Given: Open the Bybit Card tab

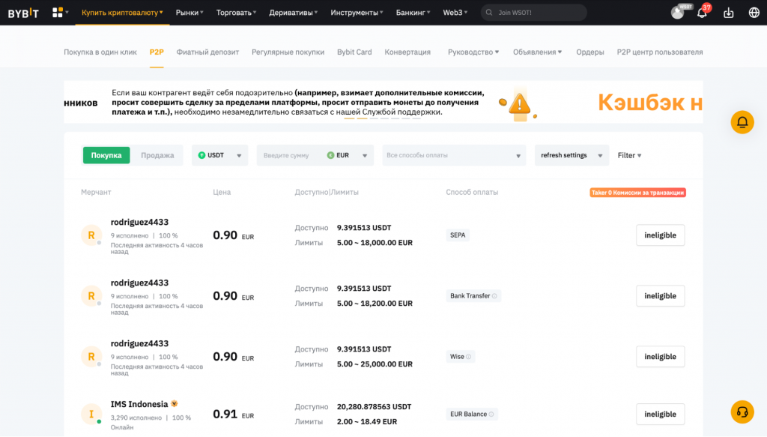Looking at the screenshot, I should tap(354, 52).
